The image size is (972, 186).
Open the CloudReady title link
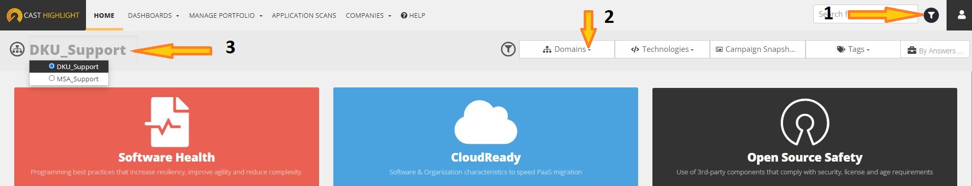pos(486,158)
